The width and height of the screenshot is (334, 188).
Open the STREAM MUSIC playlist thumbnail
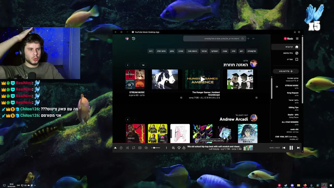tap(135, 79)
